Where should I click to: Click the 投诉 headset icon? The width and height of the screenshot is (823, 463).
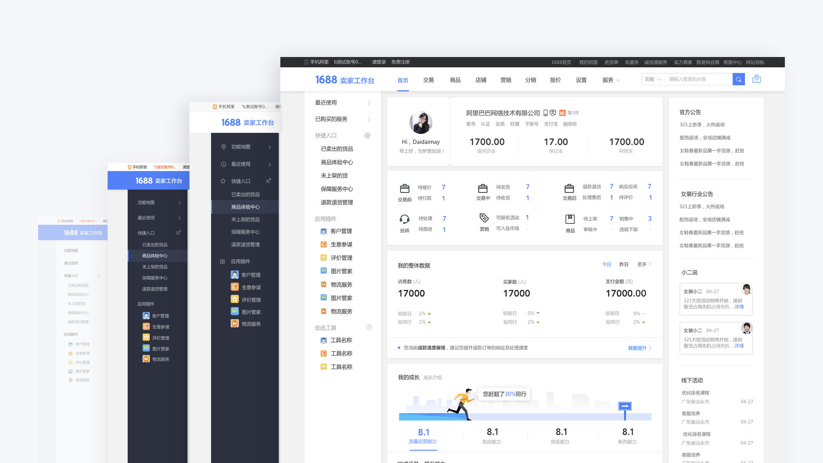[x=404, y=219]
